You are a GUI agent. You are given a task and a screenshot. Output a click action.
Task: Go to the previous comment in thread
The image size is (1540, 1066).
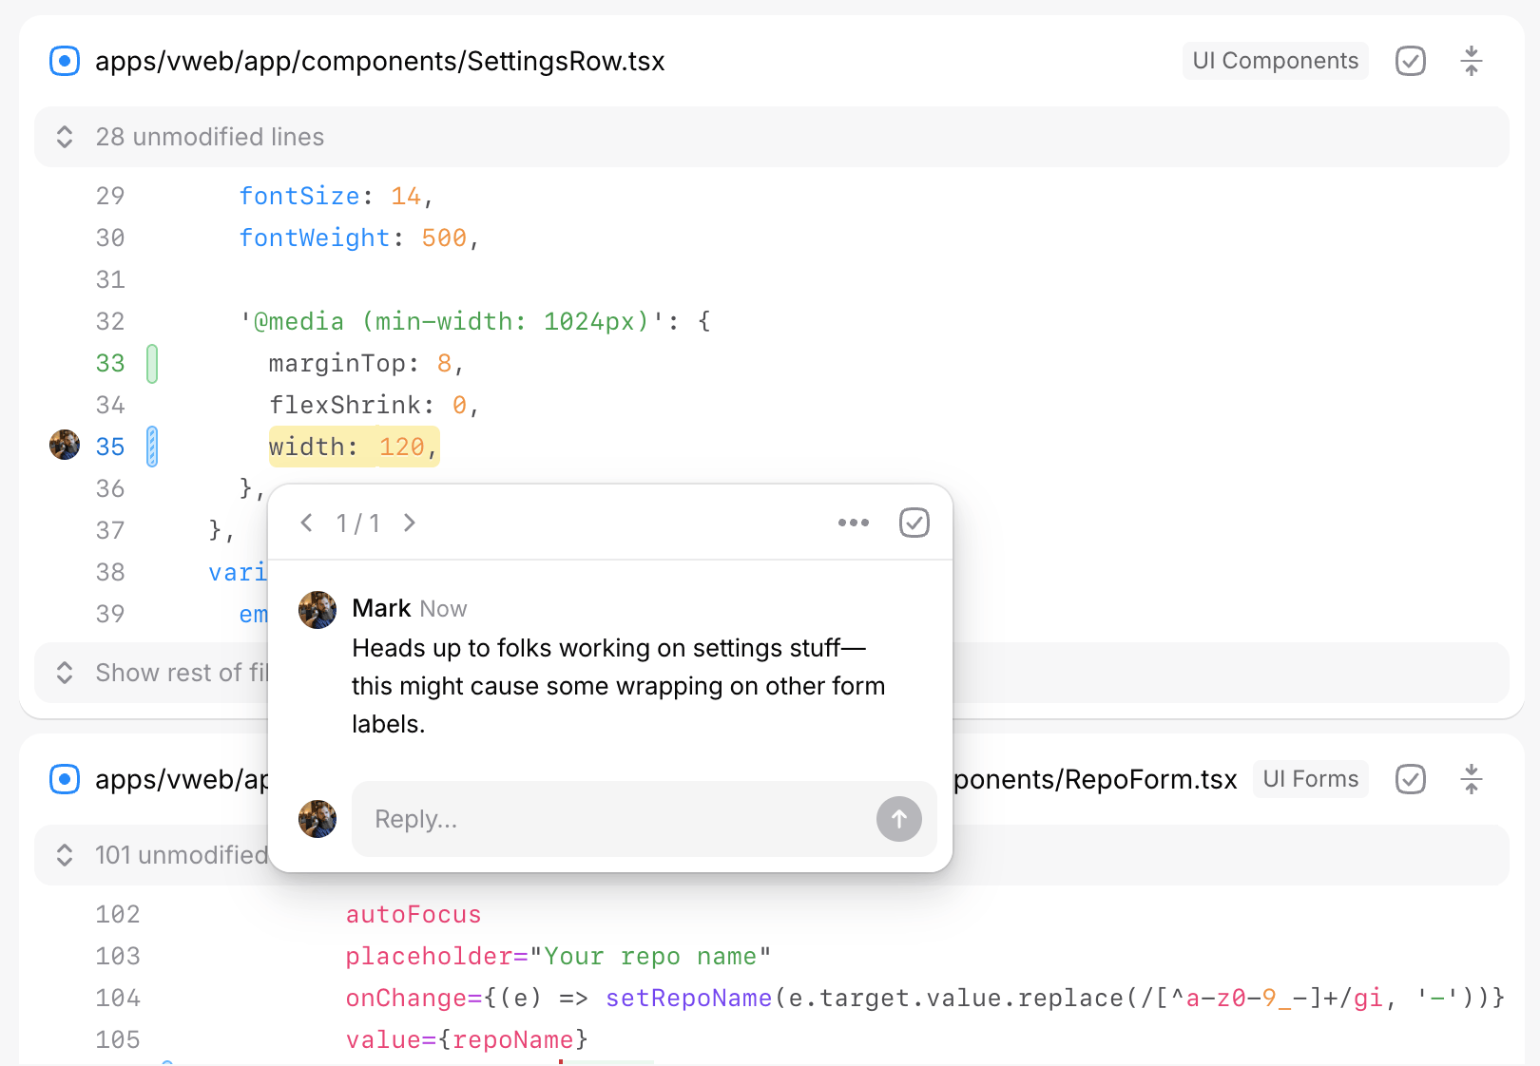[306, 523]
